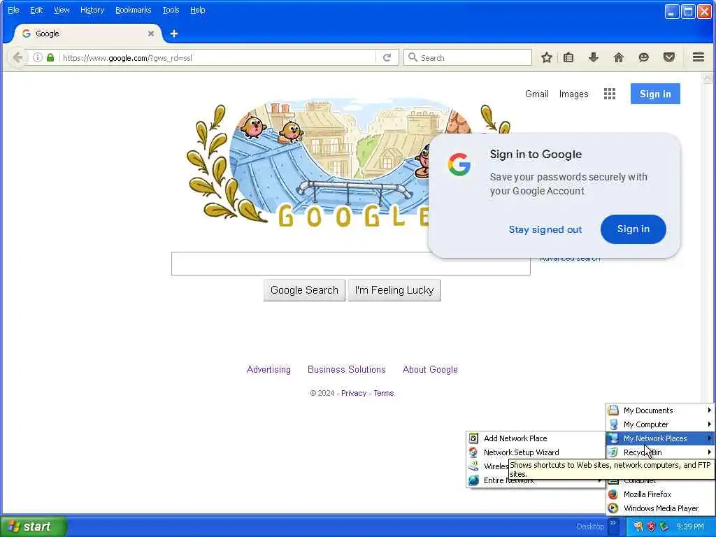The image size is (716, 537).
Task: Focus the Google search input box
Action: (x=351, y=264)
